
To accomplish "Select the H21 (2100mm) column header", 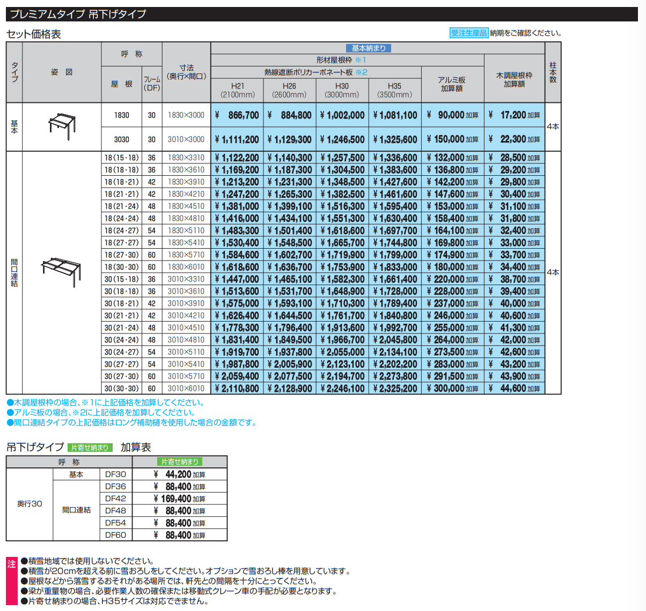I will pos(237,90).
